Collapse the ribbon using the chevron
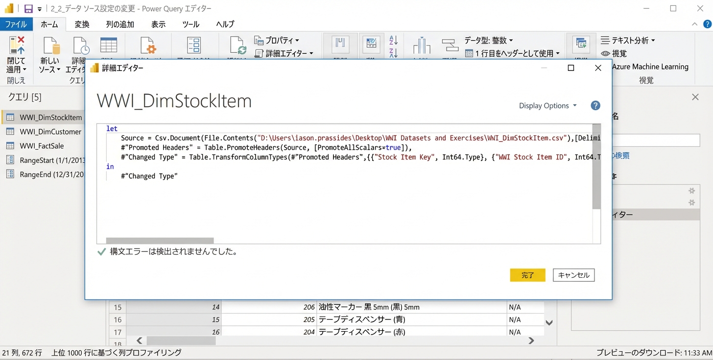713x360 pixels. pos(694,24)
